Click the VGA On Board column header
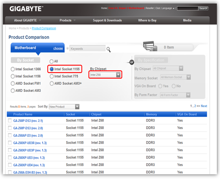 187,114
